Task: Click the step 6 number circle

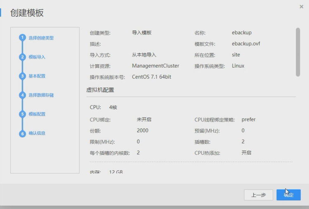Action: pos(22,133)
